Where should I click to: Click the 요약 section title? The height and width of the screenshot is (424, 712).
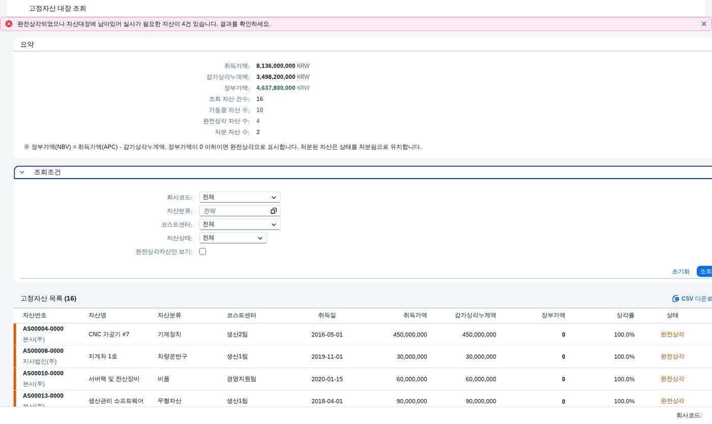(27, 45)
